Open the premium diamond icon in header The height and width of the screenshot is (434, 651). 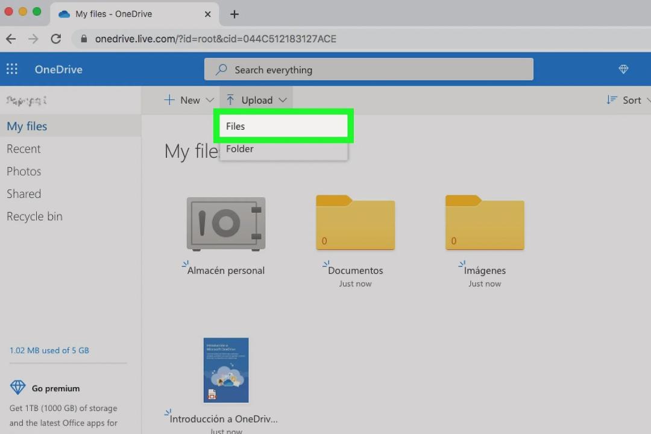pyautogui.click(x=623, y=69)
